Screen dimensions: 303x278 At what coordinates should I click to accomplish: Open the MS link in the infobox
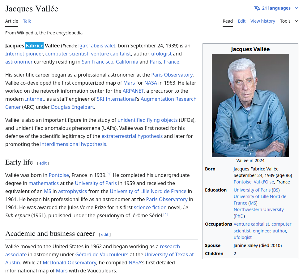point(253,203)
